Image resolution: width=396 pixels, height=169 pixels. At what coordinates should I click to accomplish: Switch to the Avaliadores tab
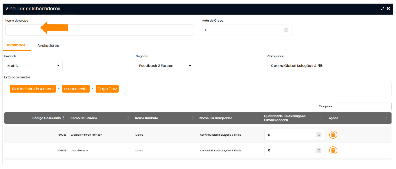click(x=48, y=46)
